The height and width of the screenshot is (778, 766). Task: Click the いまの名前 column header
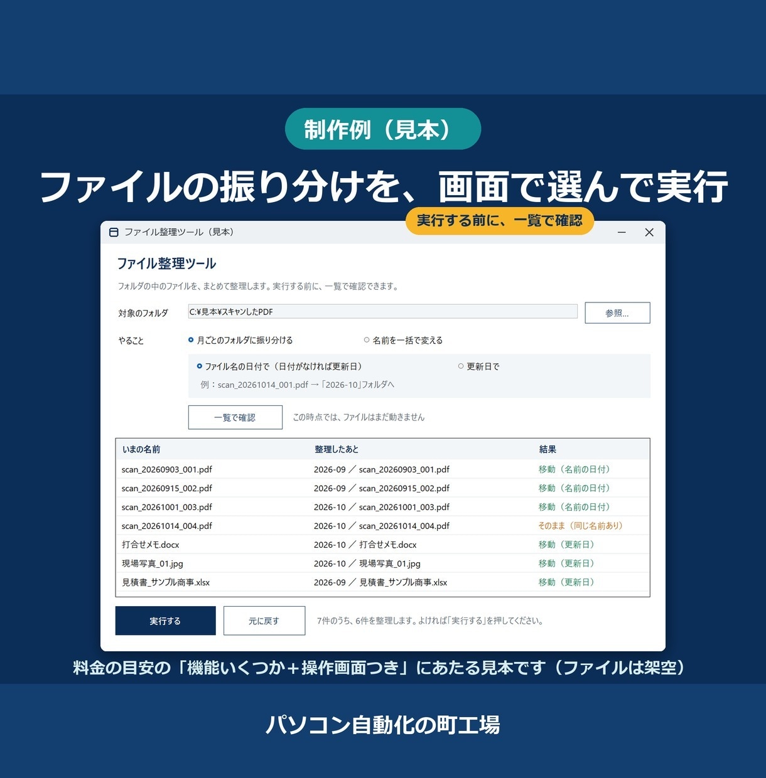(x=141, y=449)
